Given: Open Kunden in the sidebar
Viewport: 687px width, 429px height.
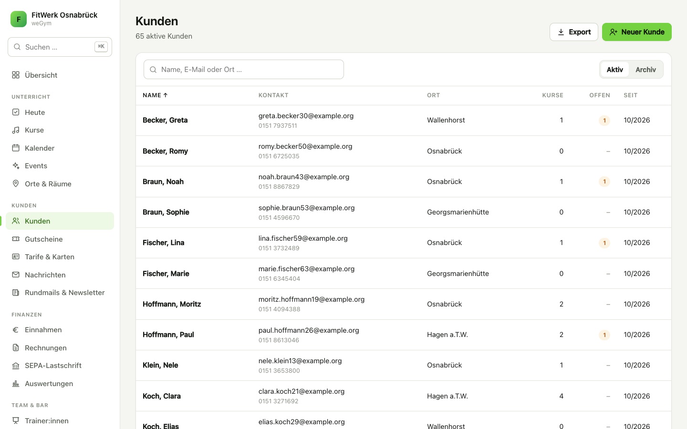Looking at the screenshot, I should [60, 221].
